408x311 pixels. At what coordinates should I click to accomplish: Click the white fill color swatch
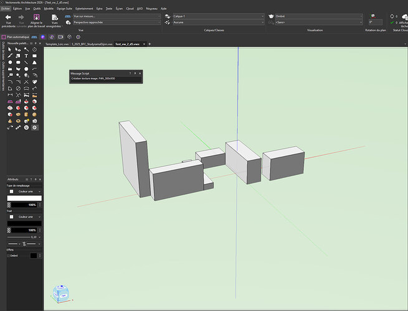point(24,198)
